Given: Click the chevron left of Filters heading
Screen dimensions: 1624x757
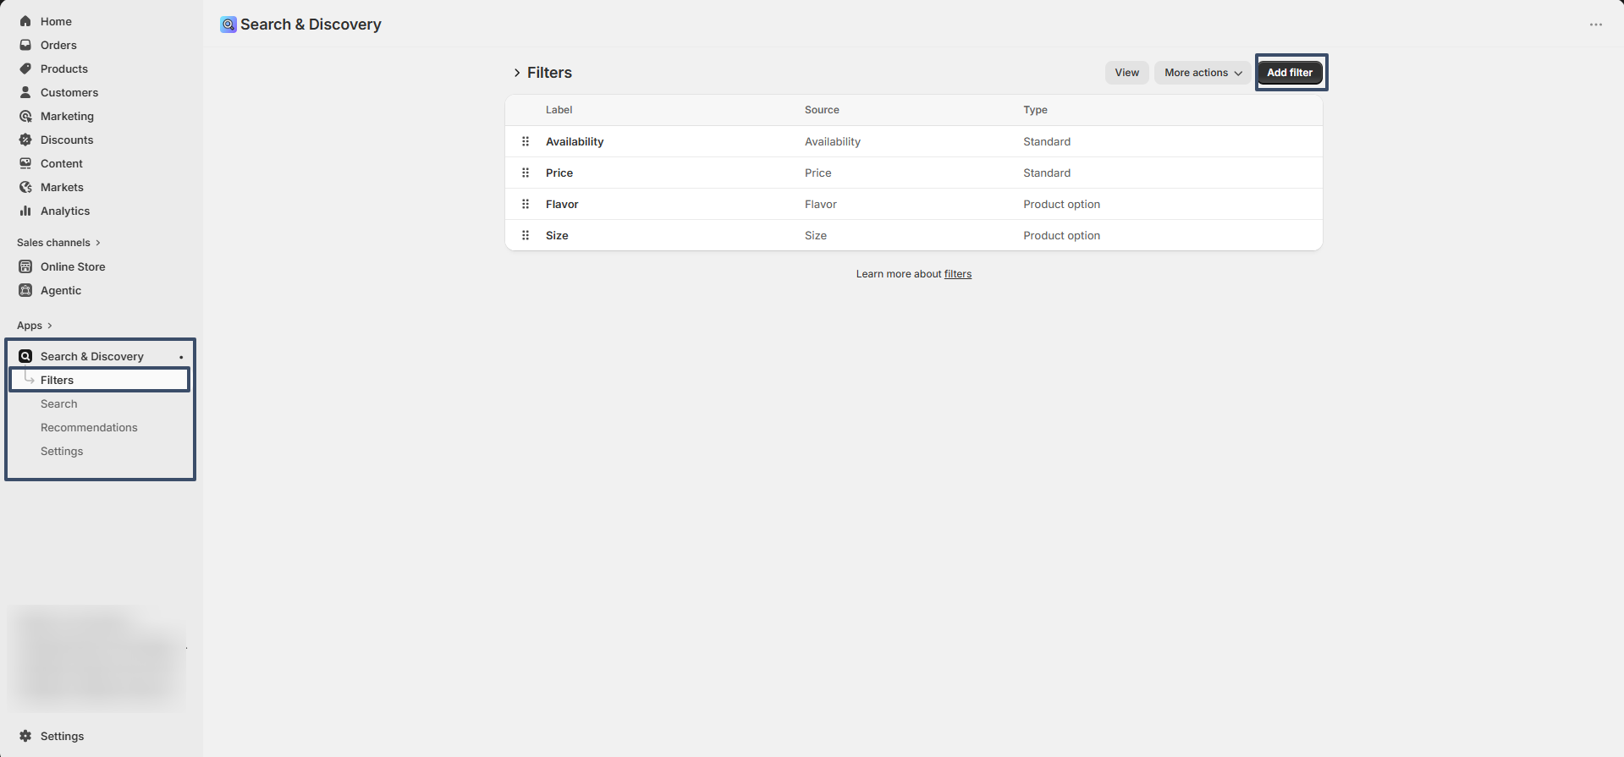Looking at the screenshot, I should click(516, 73).
